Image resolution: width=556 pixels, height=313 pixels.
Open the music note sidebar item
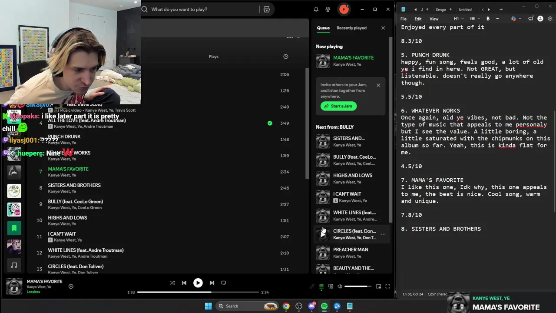pos(14,265)
